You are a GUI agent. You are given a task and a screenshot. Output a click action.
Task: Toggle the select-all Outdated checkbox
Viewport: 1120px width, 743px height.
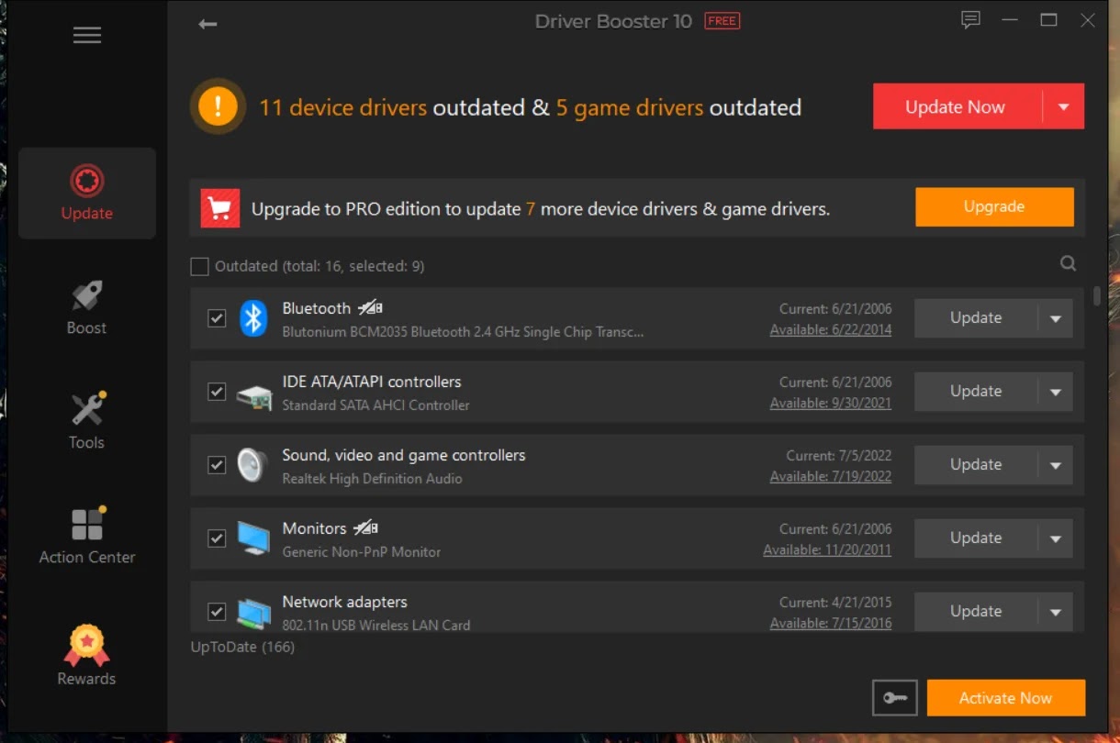tap(199, 267)
